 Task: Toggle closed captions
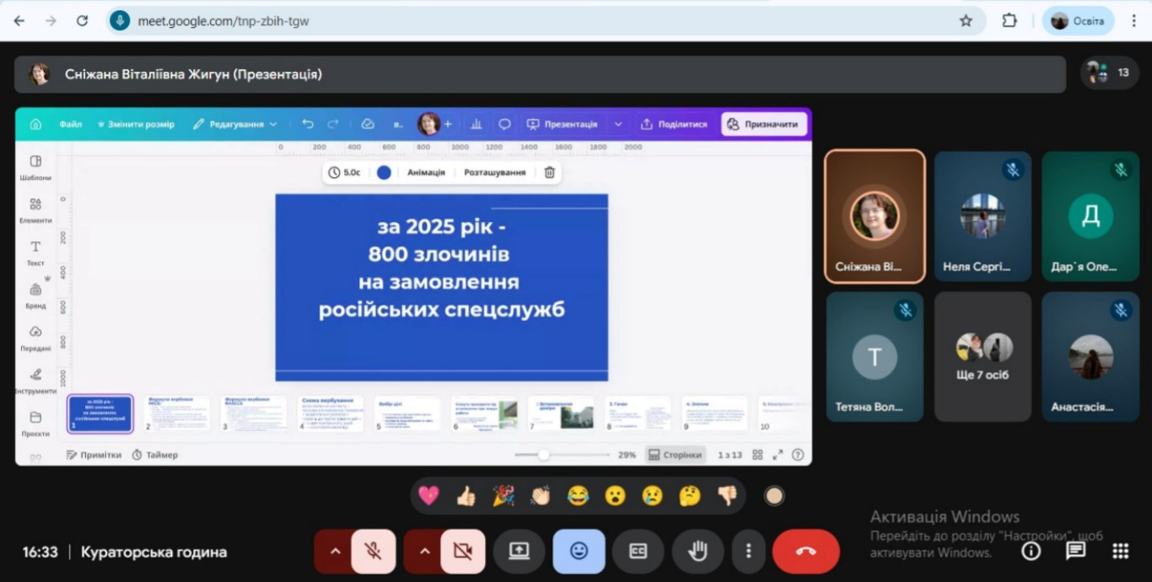tap(638, 552)
